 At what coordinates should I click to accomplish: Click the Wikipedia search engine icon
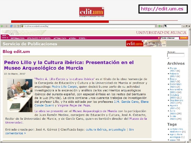(166, 26)
